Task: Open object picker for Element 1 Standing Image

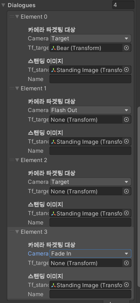Action: 126,142
